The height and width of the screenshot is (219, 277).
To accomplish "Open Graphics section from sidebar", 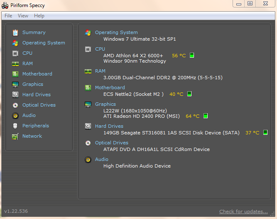I will (x=33, y=84).
